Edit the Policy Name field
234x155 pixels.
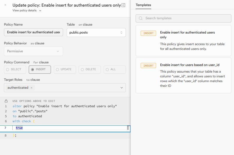34,32
